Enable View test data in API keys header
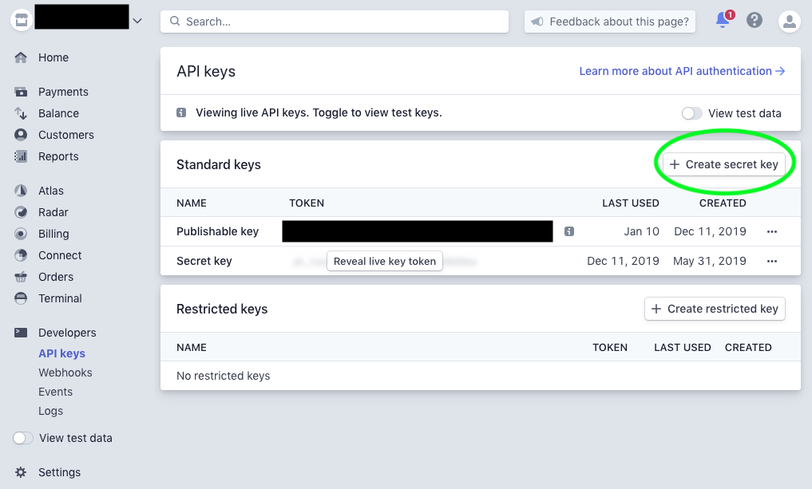Screen dimensions: 812x489 coord(691,113)
